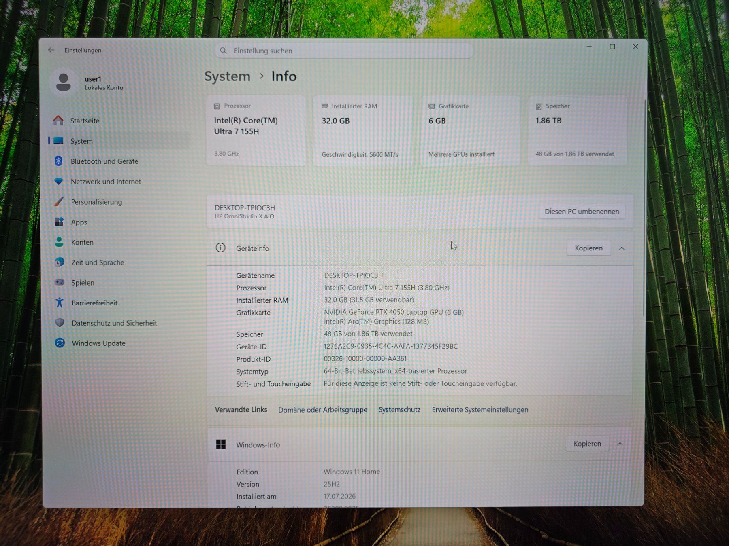Click the 17.07.2026 install date
Viewport: 729px width, 546px height.
[339, 496]
